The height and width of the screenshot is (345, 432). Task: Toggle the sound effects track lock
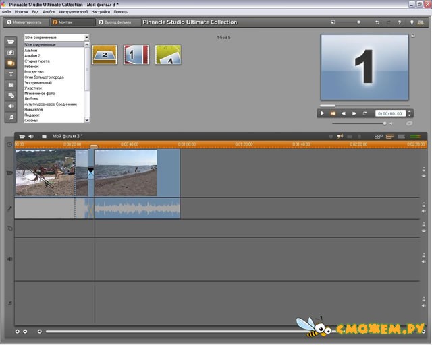[x=424, y=255]
